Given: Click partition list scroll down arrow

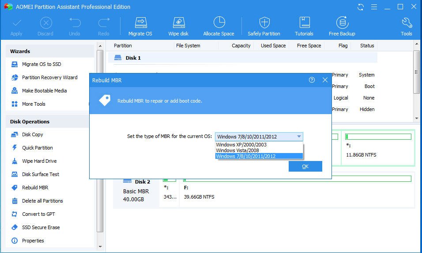Looking at the screenshot, I should click(417, 118).
